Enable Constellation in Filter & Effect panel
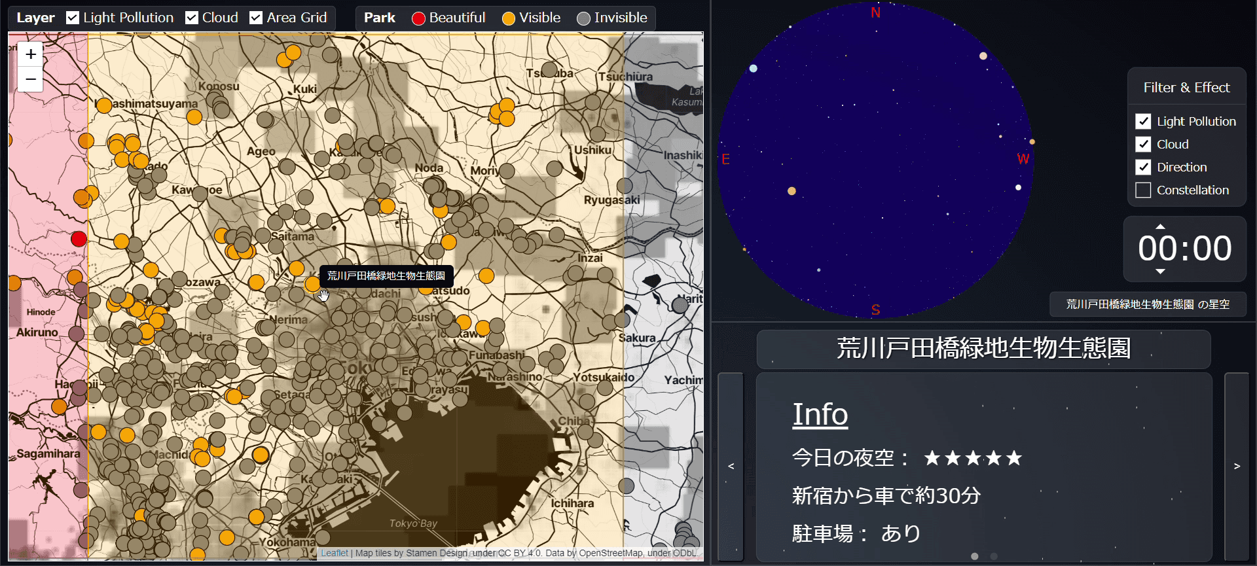Screen dimensions: 1257x566 (1143, 190)
